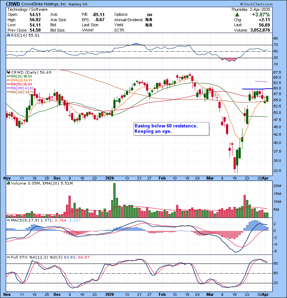
Task: Click the High value 56.92
Action: point(35,20)
